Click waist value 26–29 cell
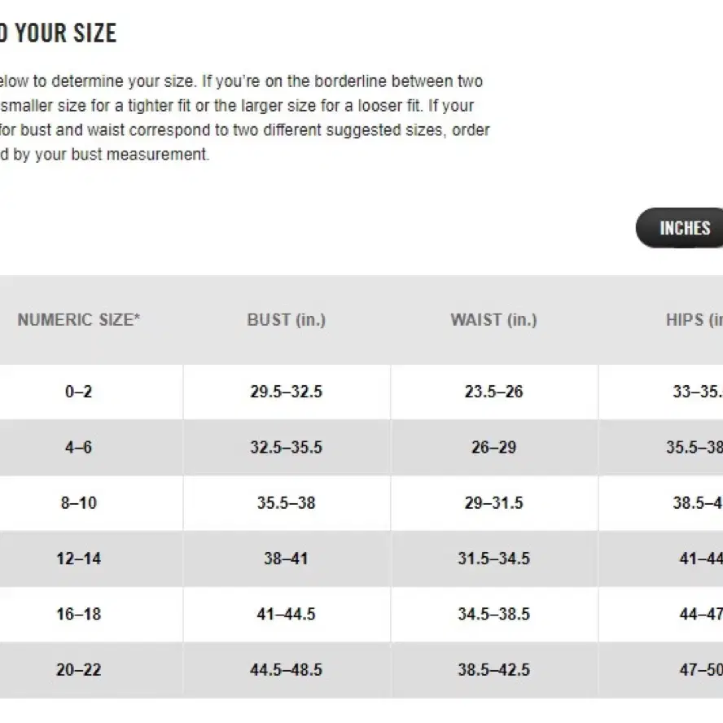The image size is (723, 723). pyautogui.click(x=494, y=447)
